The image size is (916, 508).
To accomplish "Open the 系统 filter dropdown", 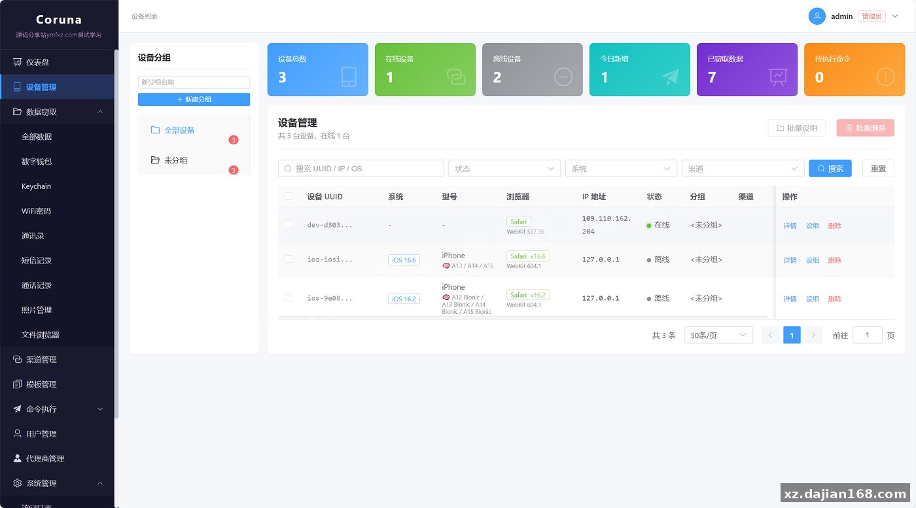I will point(621,168).
